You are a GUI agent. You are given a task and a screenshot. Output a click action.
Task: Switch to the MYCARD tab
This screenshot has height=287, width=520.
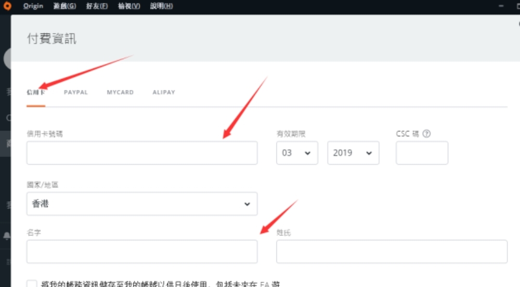point(120,92)
